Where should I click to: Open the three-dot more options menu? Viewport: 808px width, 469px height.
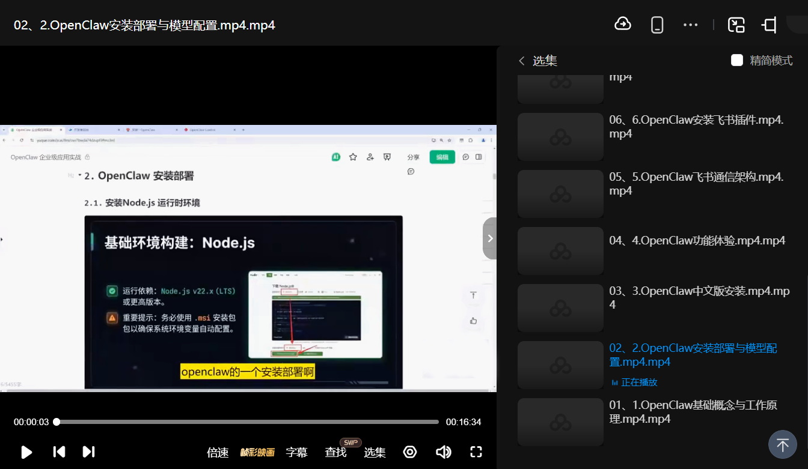point(691,25)
